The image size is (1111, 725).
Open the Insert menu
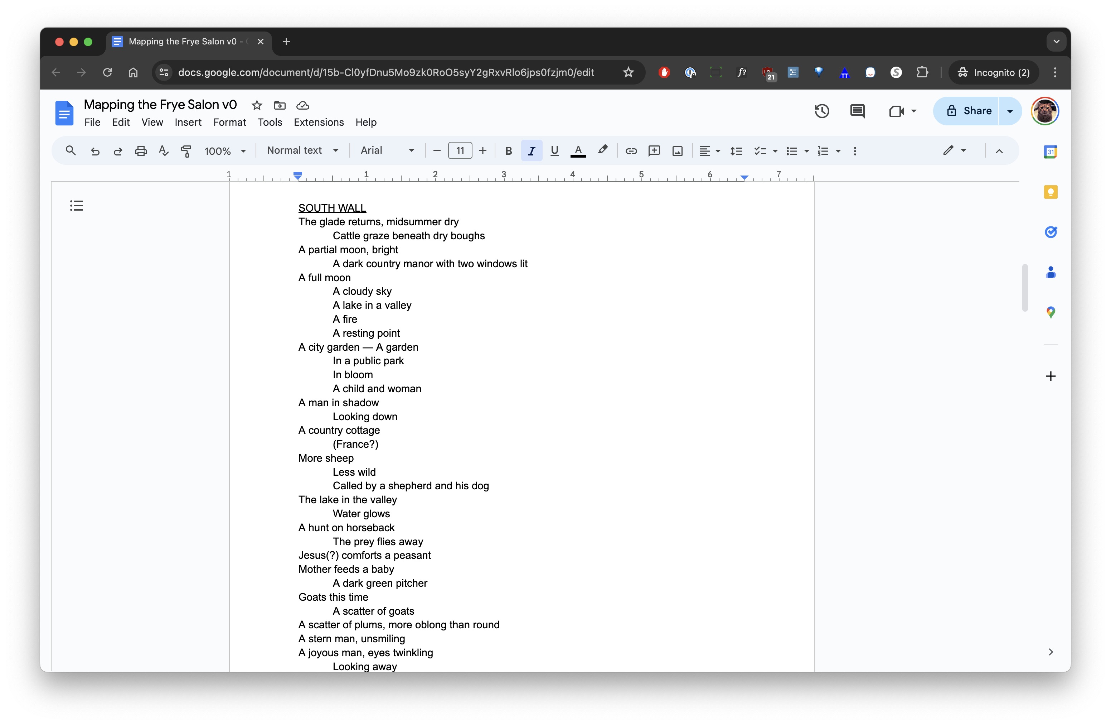tap(188, 122)
